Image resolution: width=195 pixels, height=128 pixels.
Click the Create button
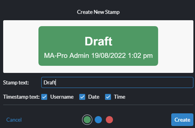pos(182,120)
